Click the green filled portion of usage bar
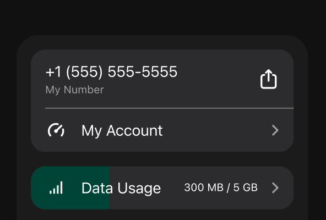This screenshot has height=220, width=326. point(70,188)
